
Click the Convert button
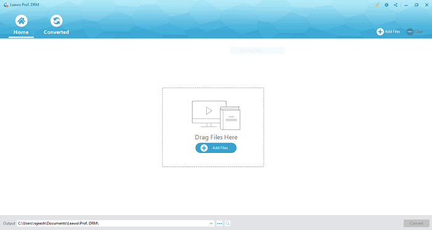coord(417,223)
